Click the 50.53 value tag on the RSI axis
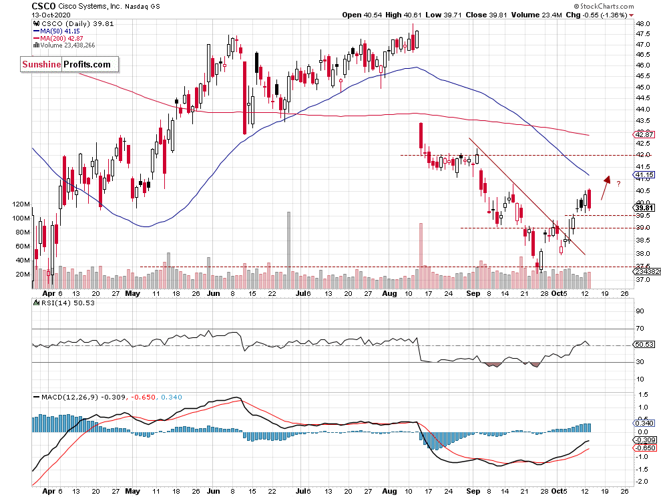Viewport: 661px width, 497px height. point(644,345)
